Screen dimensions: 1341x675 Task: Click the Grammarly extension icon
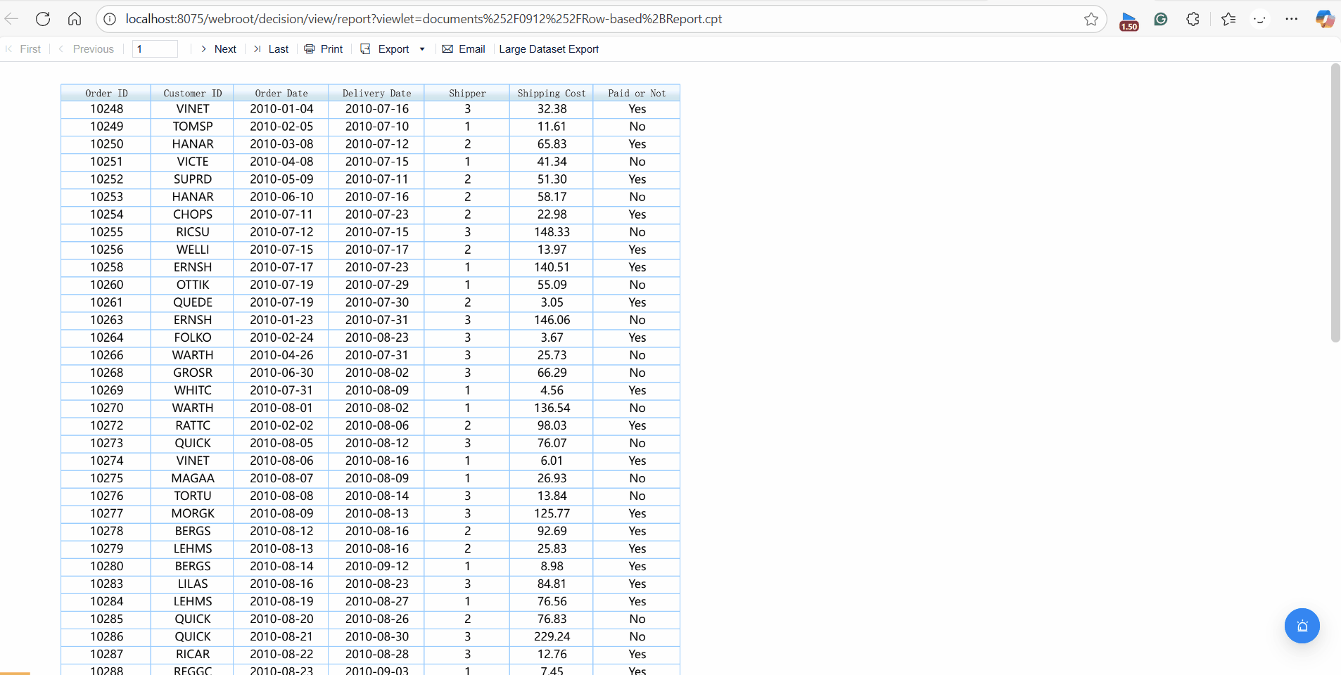pyautogui.click(x=1161, y=19)
